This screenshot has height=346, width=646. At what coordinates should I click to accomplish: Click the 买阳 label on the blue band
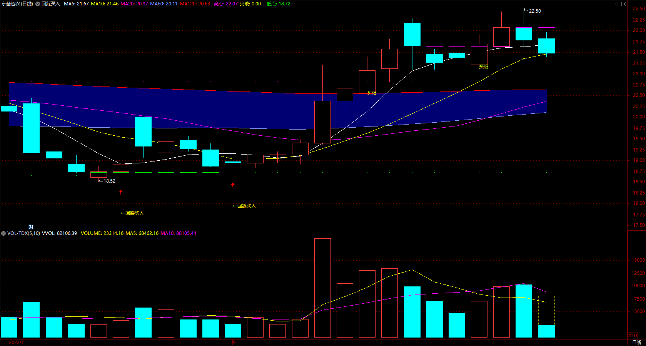coord(372,93)
